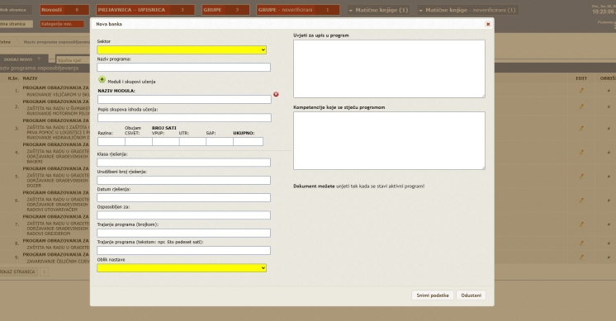
Task: Click the Uvjeti za upis u program textarea
Action: point(389,68)
